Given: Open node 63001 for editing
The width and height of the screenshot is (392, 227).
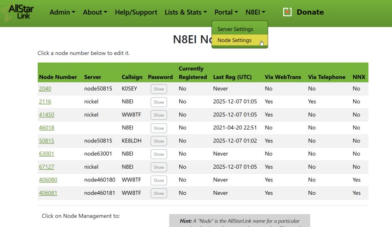Looking at the screenshot, I should point(47,154).
